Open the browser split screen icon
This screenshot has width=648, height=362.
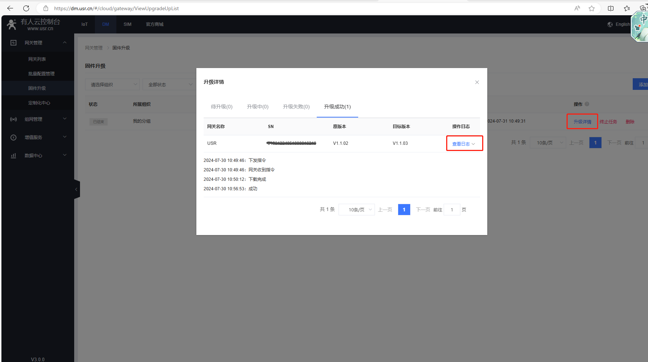[x=611, y=8]
